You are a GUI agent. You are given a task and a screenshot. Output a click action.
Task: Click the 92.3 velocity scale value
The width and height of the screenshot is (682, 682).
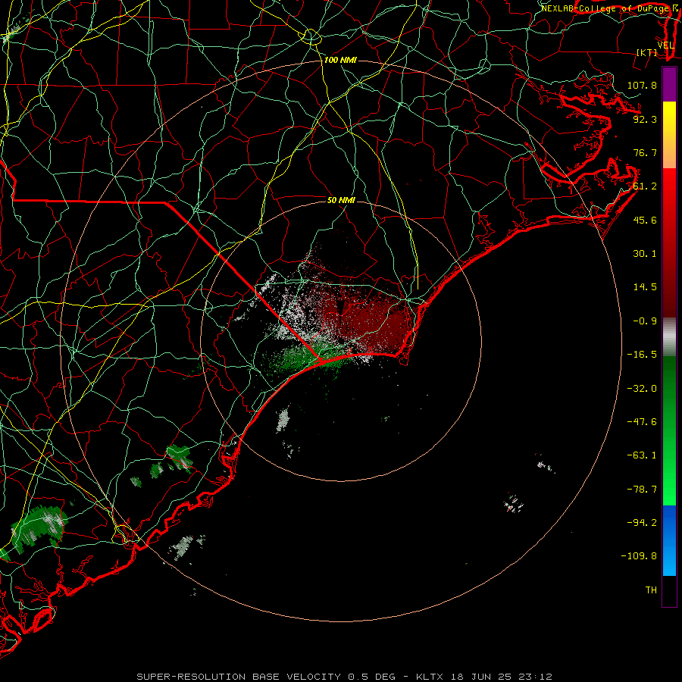tap(645, 119)
